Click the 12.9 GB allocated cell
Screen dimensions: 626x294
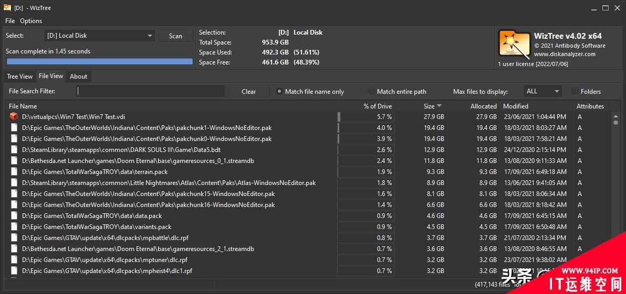click(x=486, y=150)
